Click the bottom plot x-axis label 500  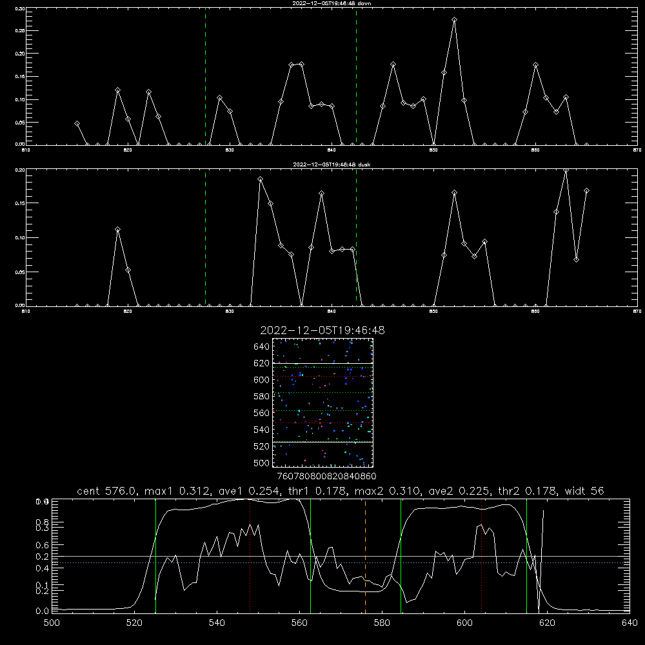pyautogui.click(x=52, y=623)
